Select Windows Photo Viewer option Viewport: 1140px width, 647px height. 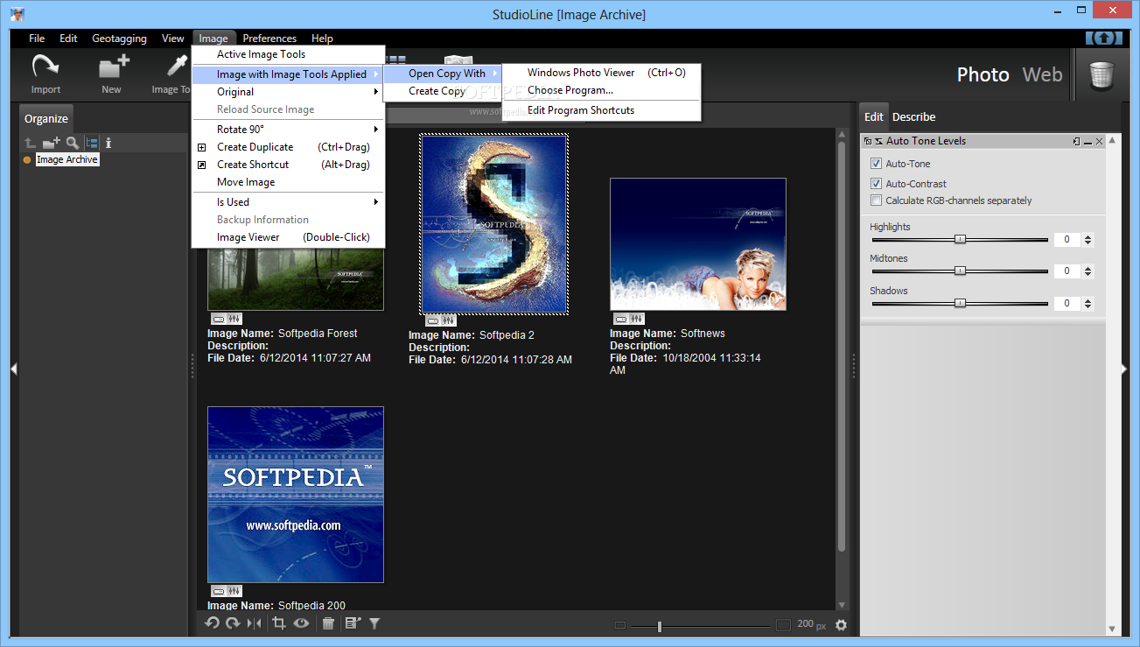pos(602,73)
